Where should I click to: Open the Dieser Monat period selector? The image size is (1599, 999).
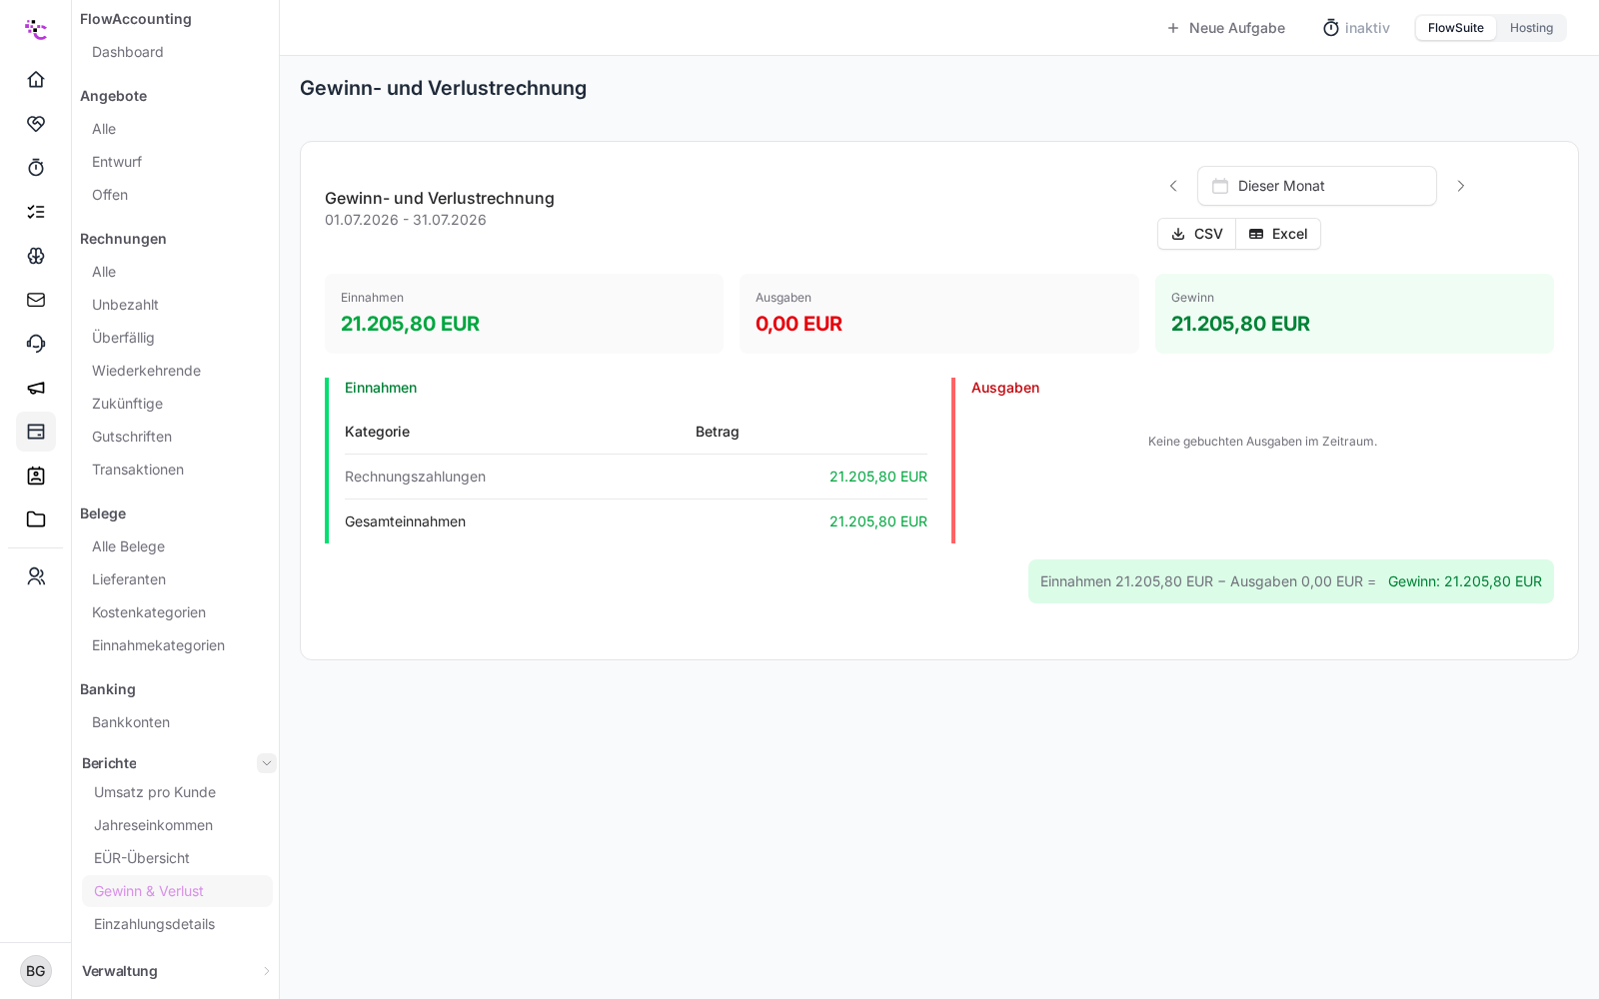pos(1316,186)
